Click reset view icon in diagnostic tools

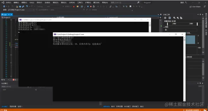pyautogui.click(x=181, y=18)
